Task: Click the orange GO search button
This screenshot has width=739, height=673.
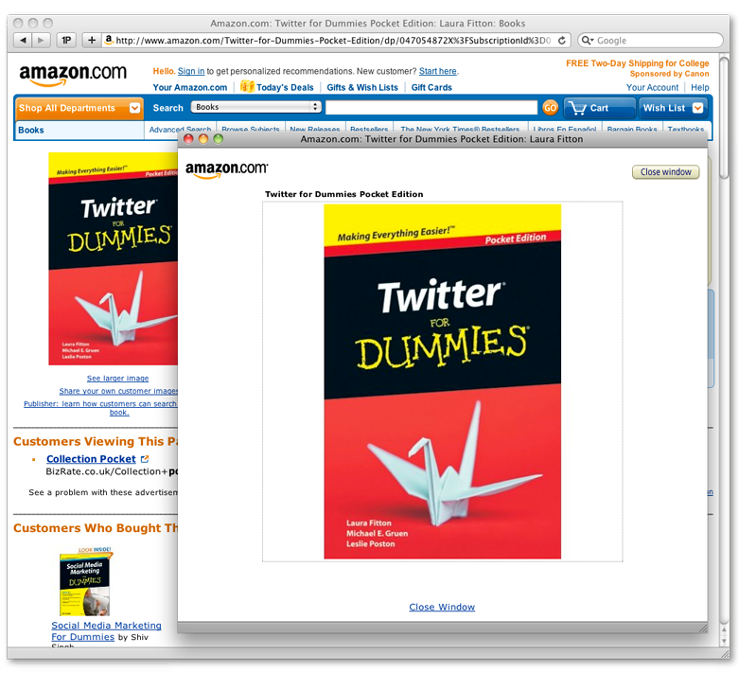Action: point(550,108)
